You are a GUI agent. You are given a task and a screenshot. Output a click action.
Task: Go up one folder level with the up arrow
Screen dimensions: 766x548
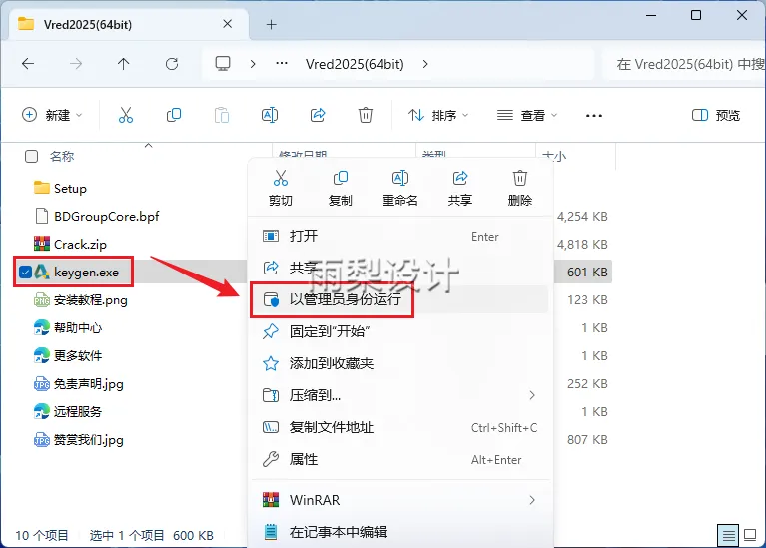coord(123,64)
